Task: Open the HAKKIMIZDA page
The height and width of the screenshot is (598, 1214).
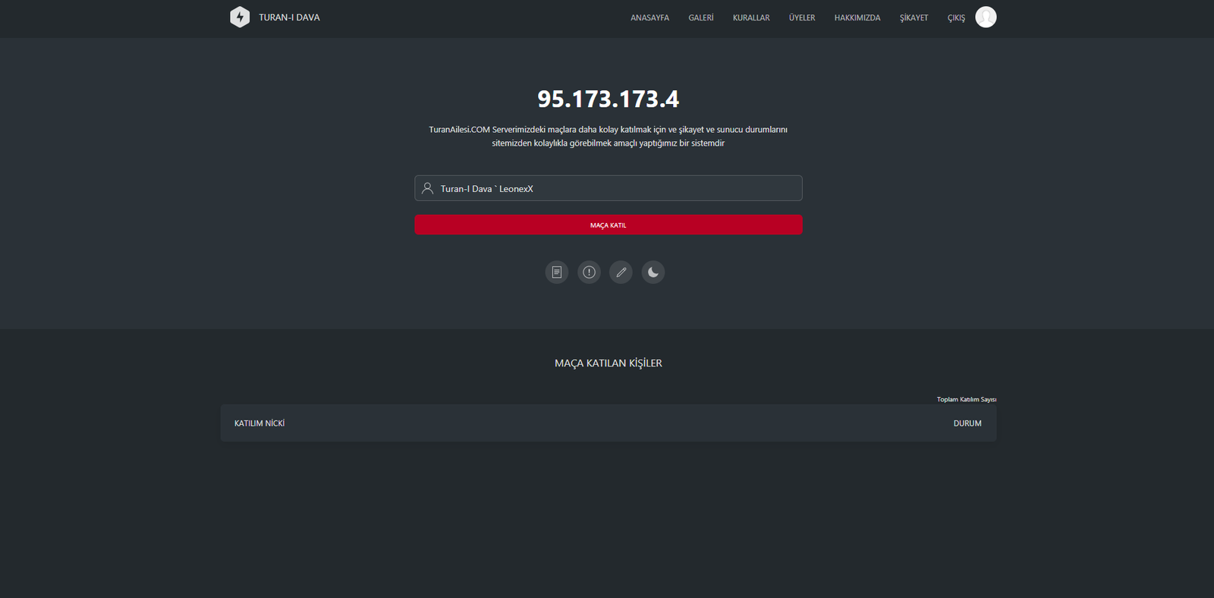Action: point(857,17)
